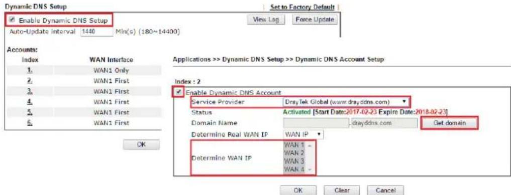Open account index 1 link
Image resolution: width=511 pixels, height=195 pixels.
coord(30,71)
